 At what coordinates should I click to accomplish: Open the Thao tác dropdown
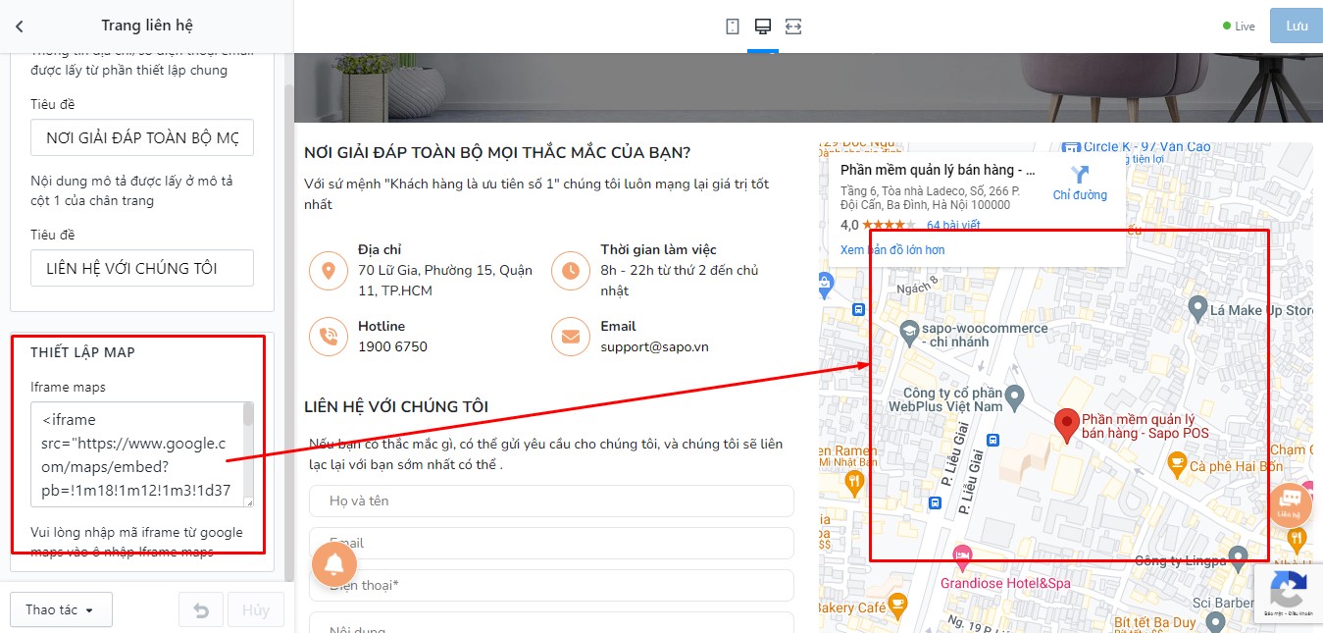click(61, 609)
